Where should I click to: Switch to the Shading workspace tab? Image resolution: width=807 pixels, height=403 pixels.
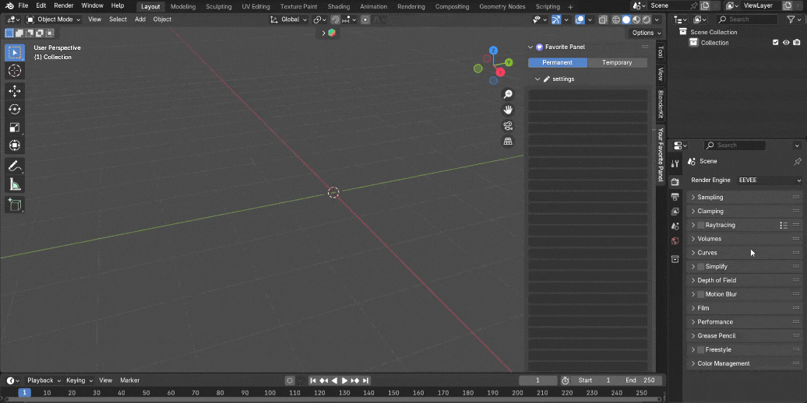(x=339, y=7)
